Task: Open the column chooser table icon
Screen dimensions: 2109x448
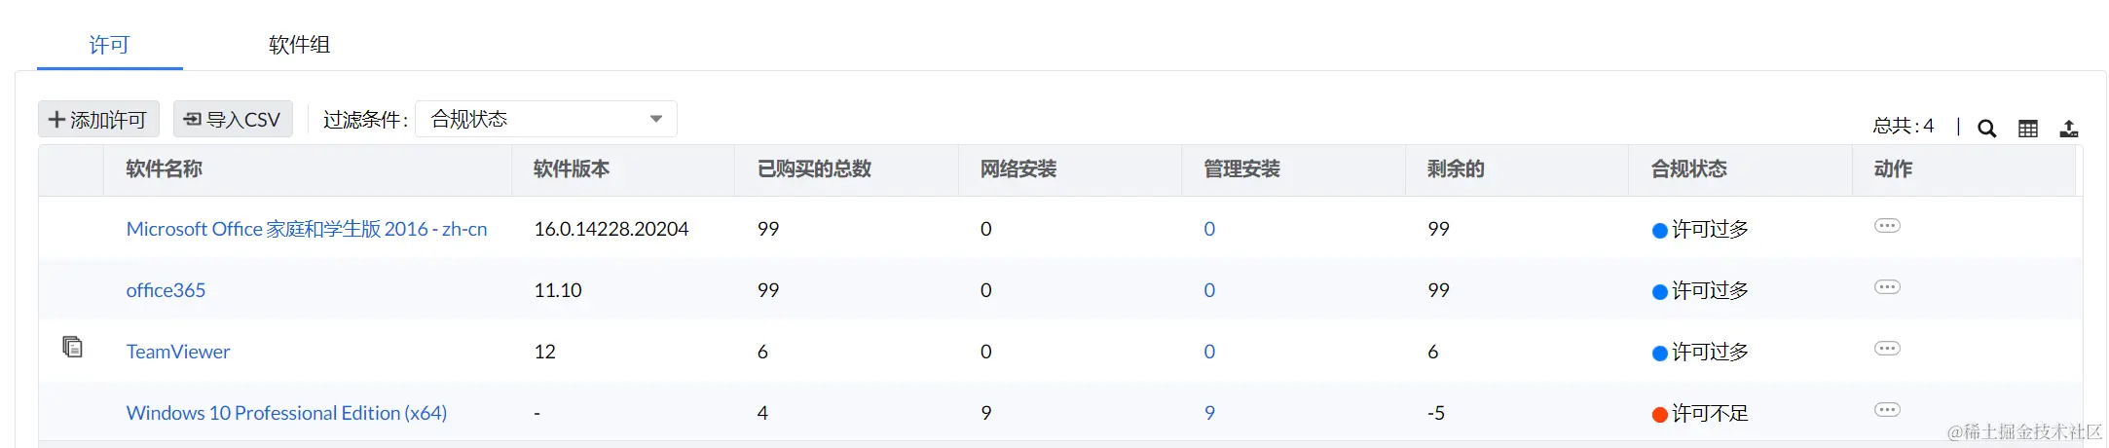Action: [x=2028, y=128]
